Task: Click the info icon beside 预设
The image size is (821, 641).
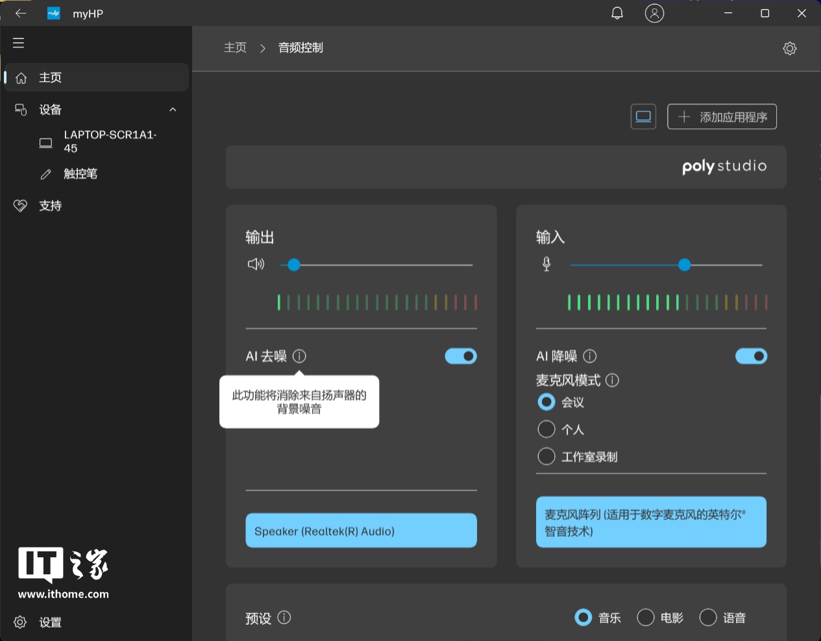Action: click(284, 618)
